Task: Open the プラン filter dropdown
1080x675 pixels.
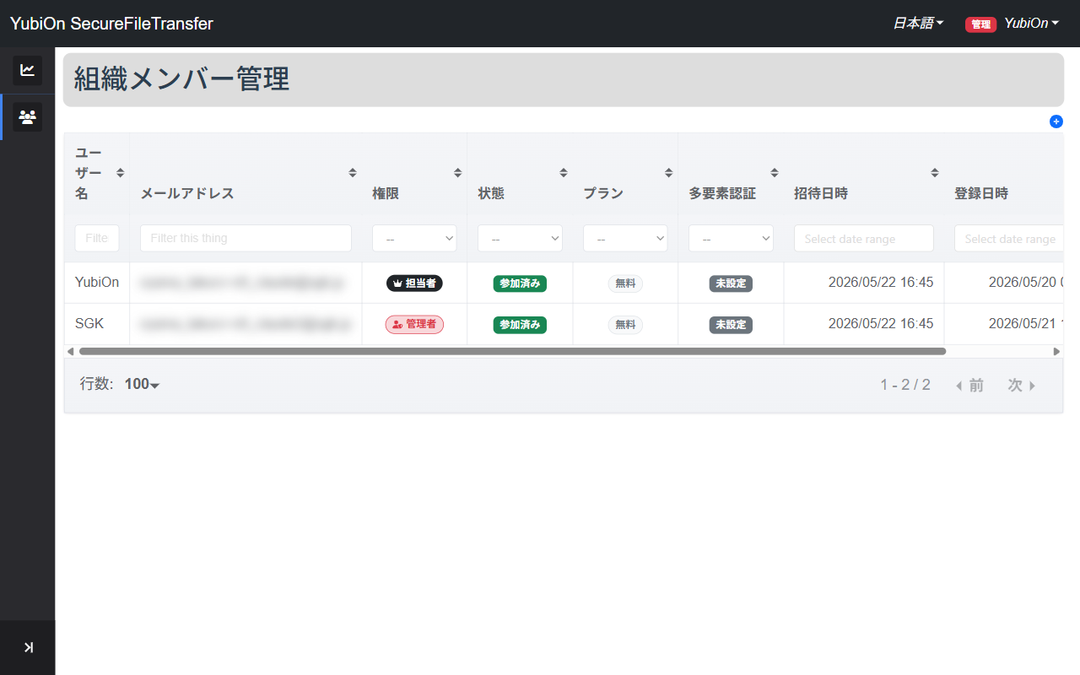Action: pos(625,239)
